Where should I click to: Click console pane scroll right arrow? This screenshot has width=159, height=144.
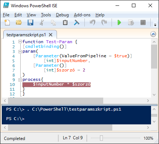[148, 127]
